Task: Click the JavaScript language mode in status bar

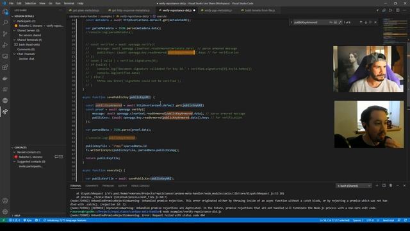Action: coord(388,220)
